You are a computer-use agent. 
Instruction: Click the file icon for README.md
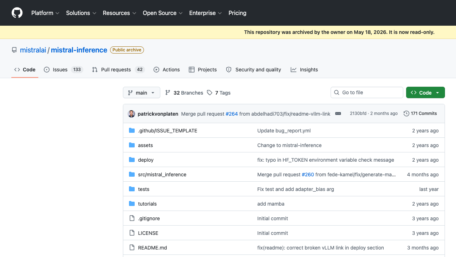click(132, 248)
